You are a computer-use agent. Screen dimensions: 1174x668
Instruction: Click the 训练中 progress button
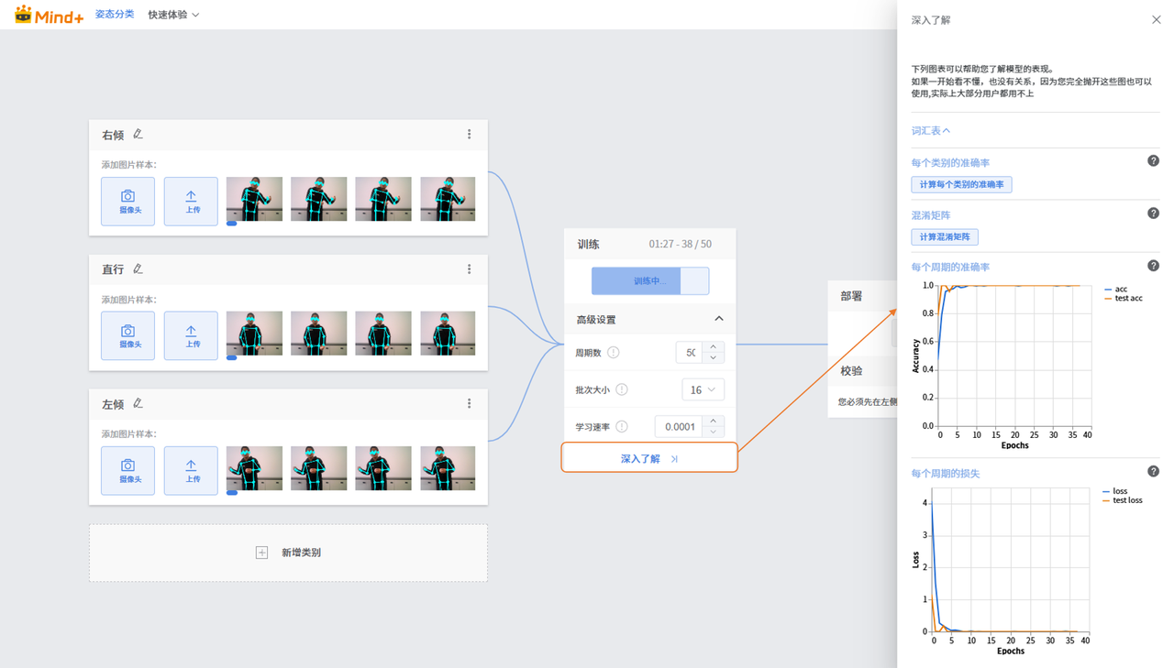point(649,281)
